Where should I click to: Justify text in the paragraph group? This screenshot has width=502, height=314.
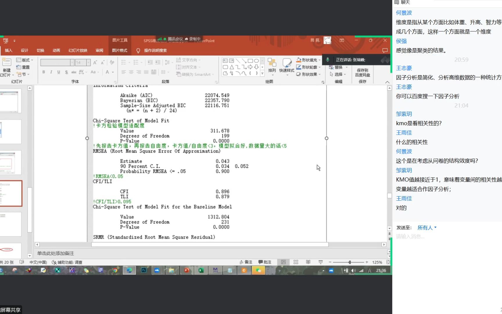pos(146,72)
